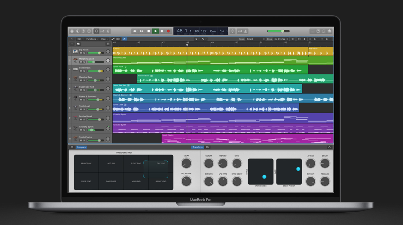Click the 127 tempo field

204,31
